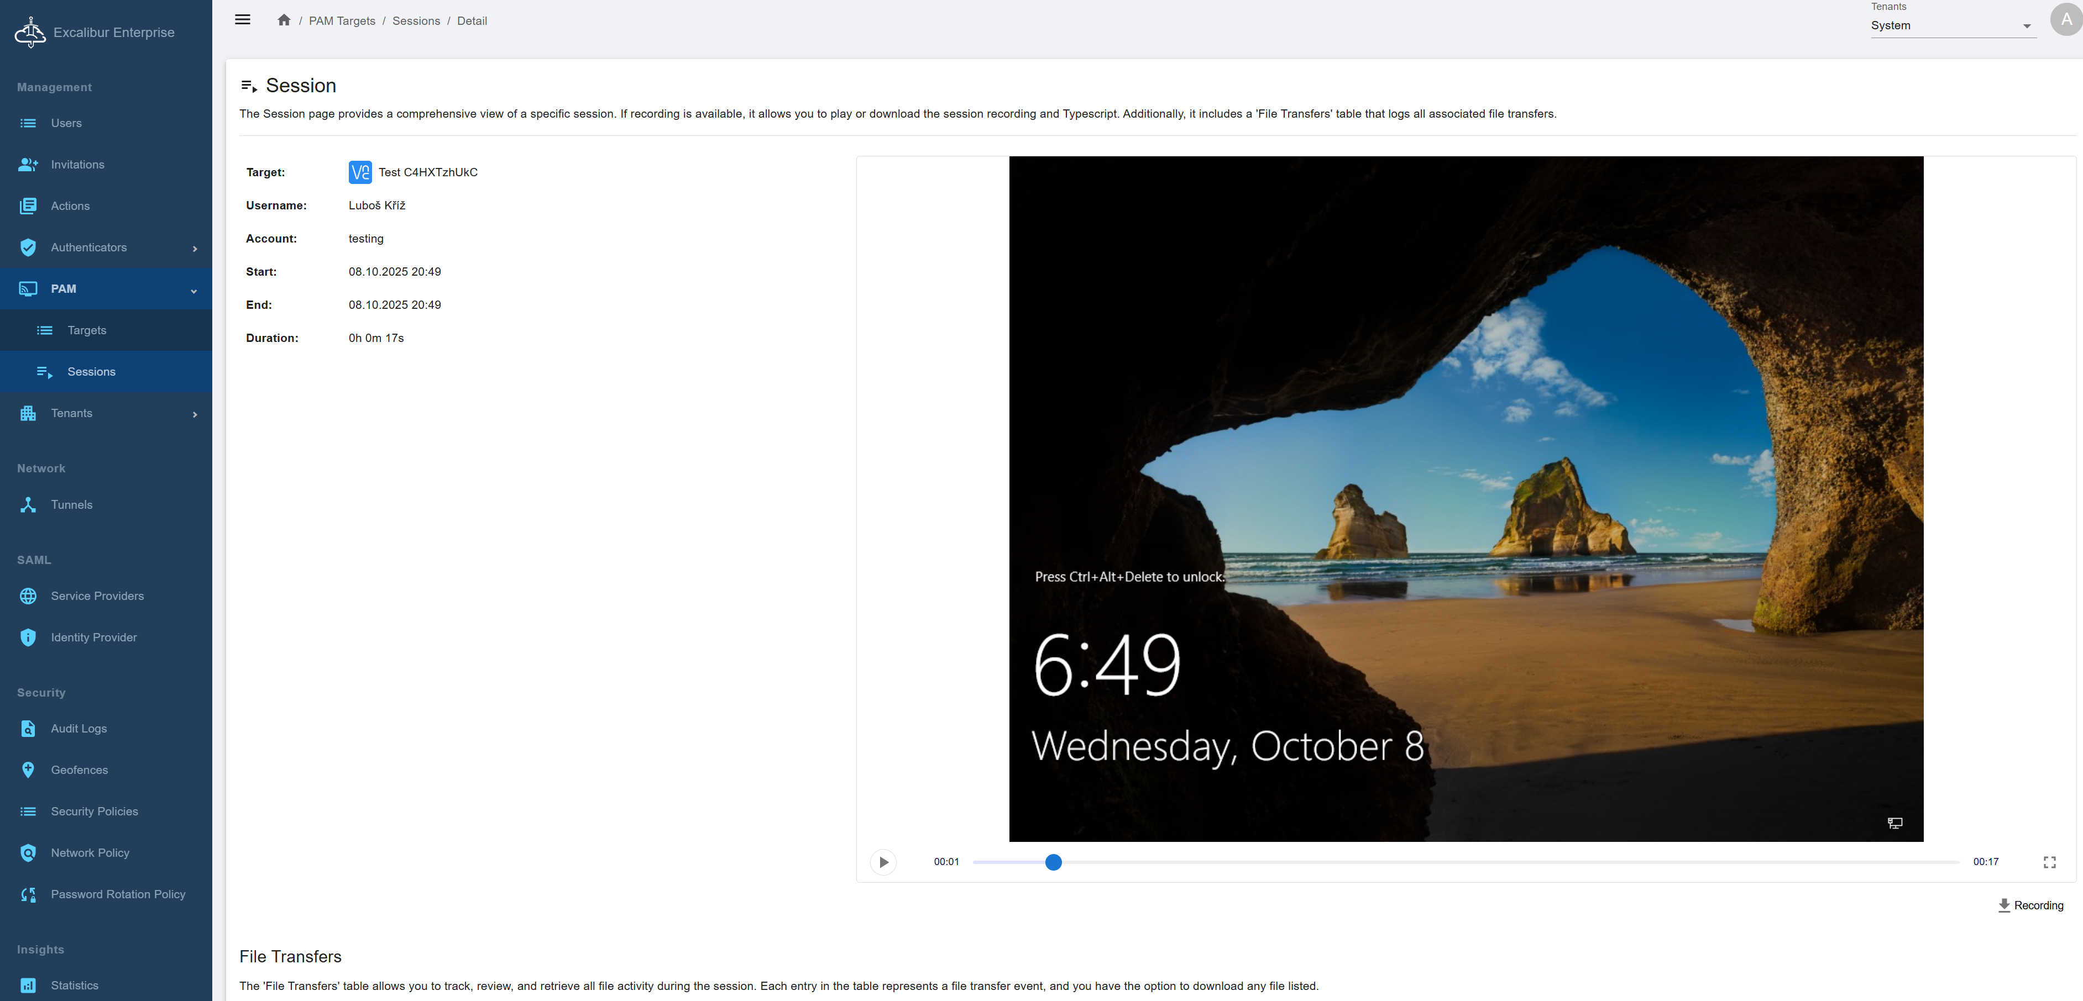
Task: Click the home breadcrumb icon
Action: 284,20
